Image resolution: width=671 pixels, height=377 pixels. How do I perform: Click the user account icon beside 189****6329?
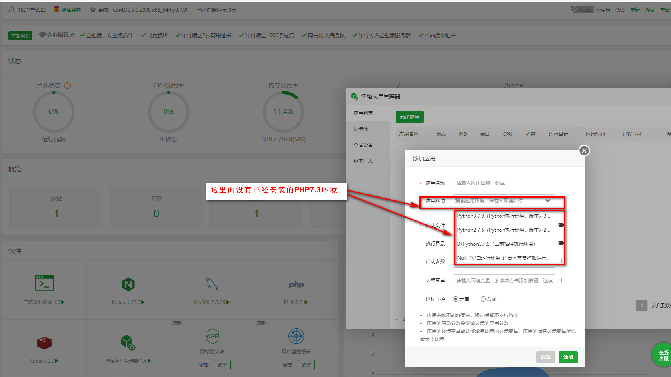coord(12,10)
